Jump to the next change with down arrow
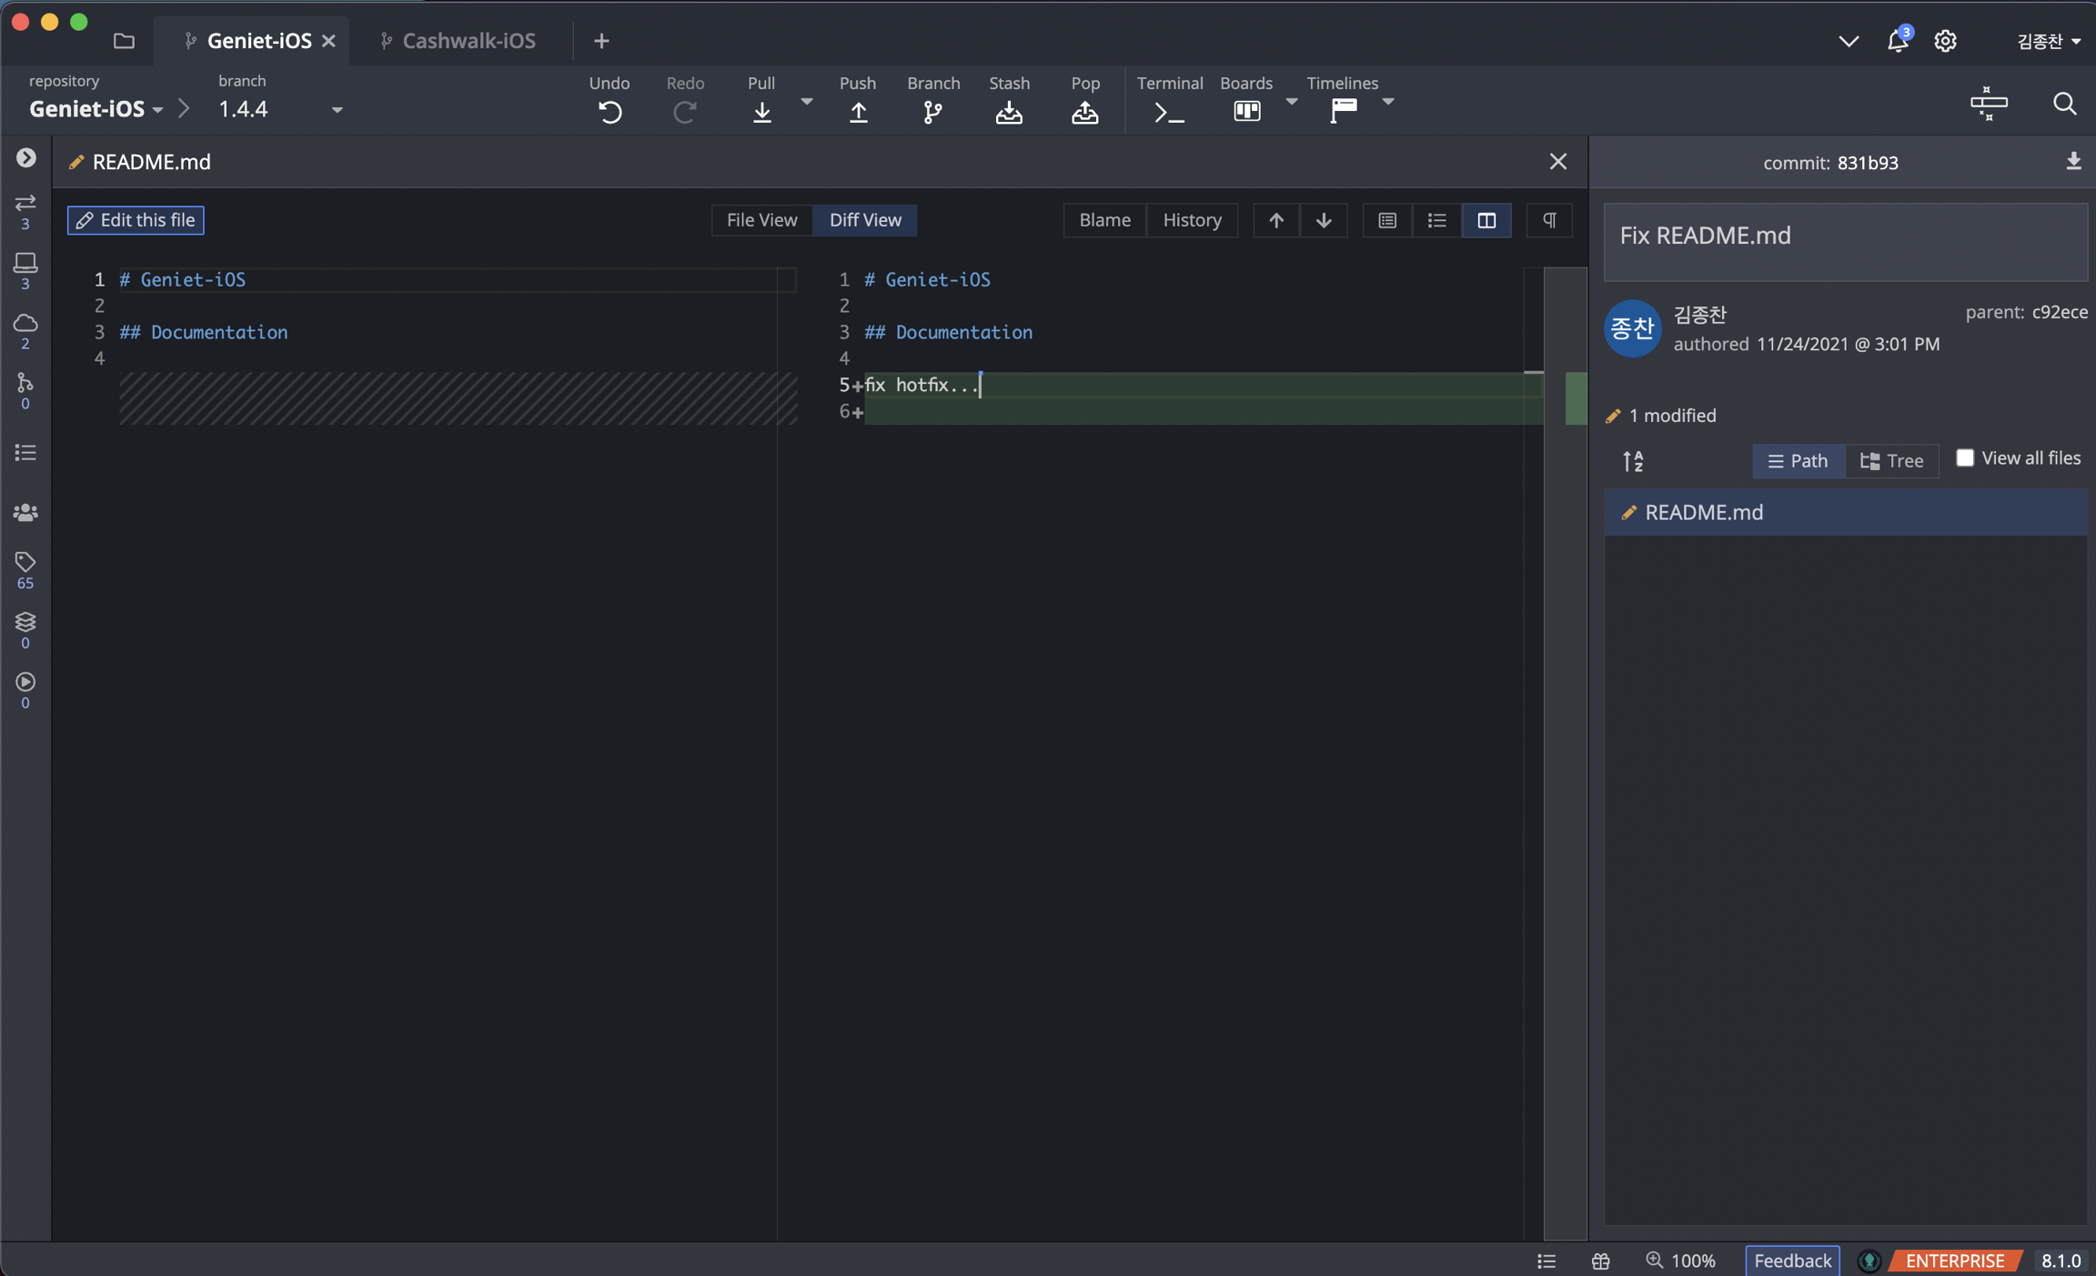 (1324, 220)
